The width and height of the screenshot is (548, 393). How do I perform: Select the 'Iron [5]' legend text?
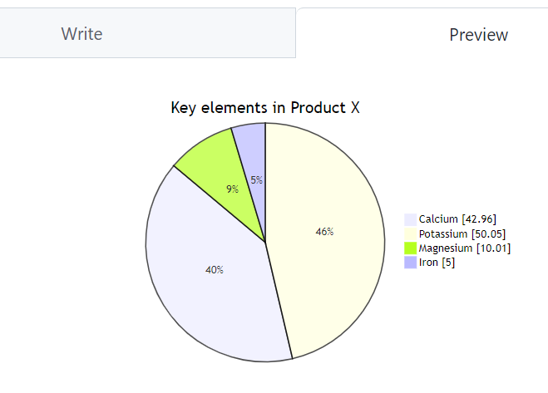pos(437,263)
